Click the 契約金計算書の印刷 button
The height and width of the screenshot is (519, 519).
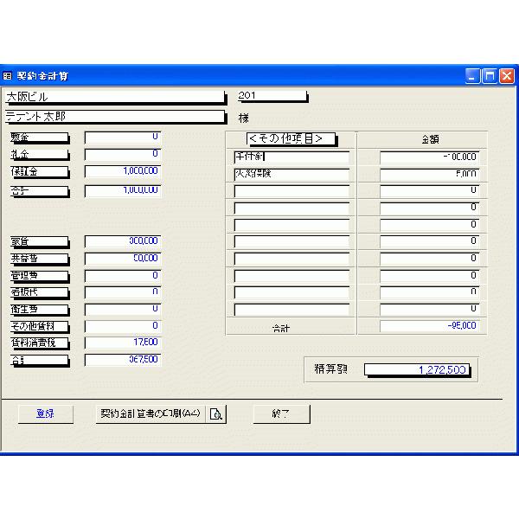click(x=151, y=413)
